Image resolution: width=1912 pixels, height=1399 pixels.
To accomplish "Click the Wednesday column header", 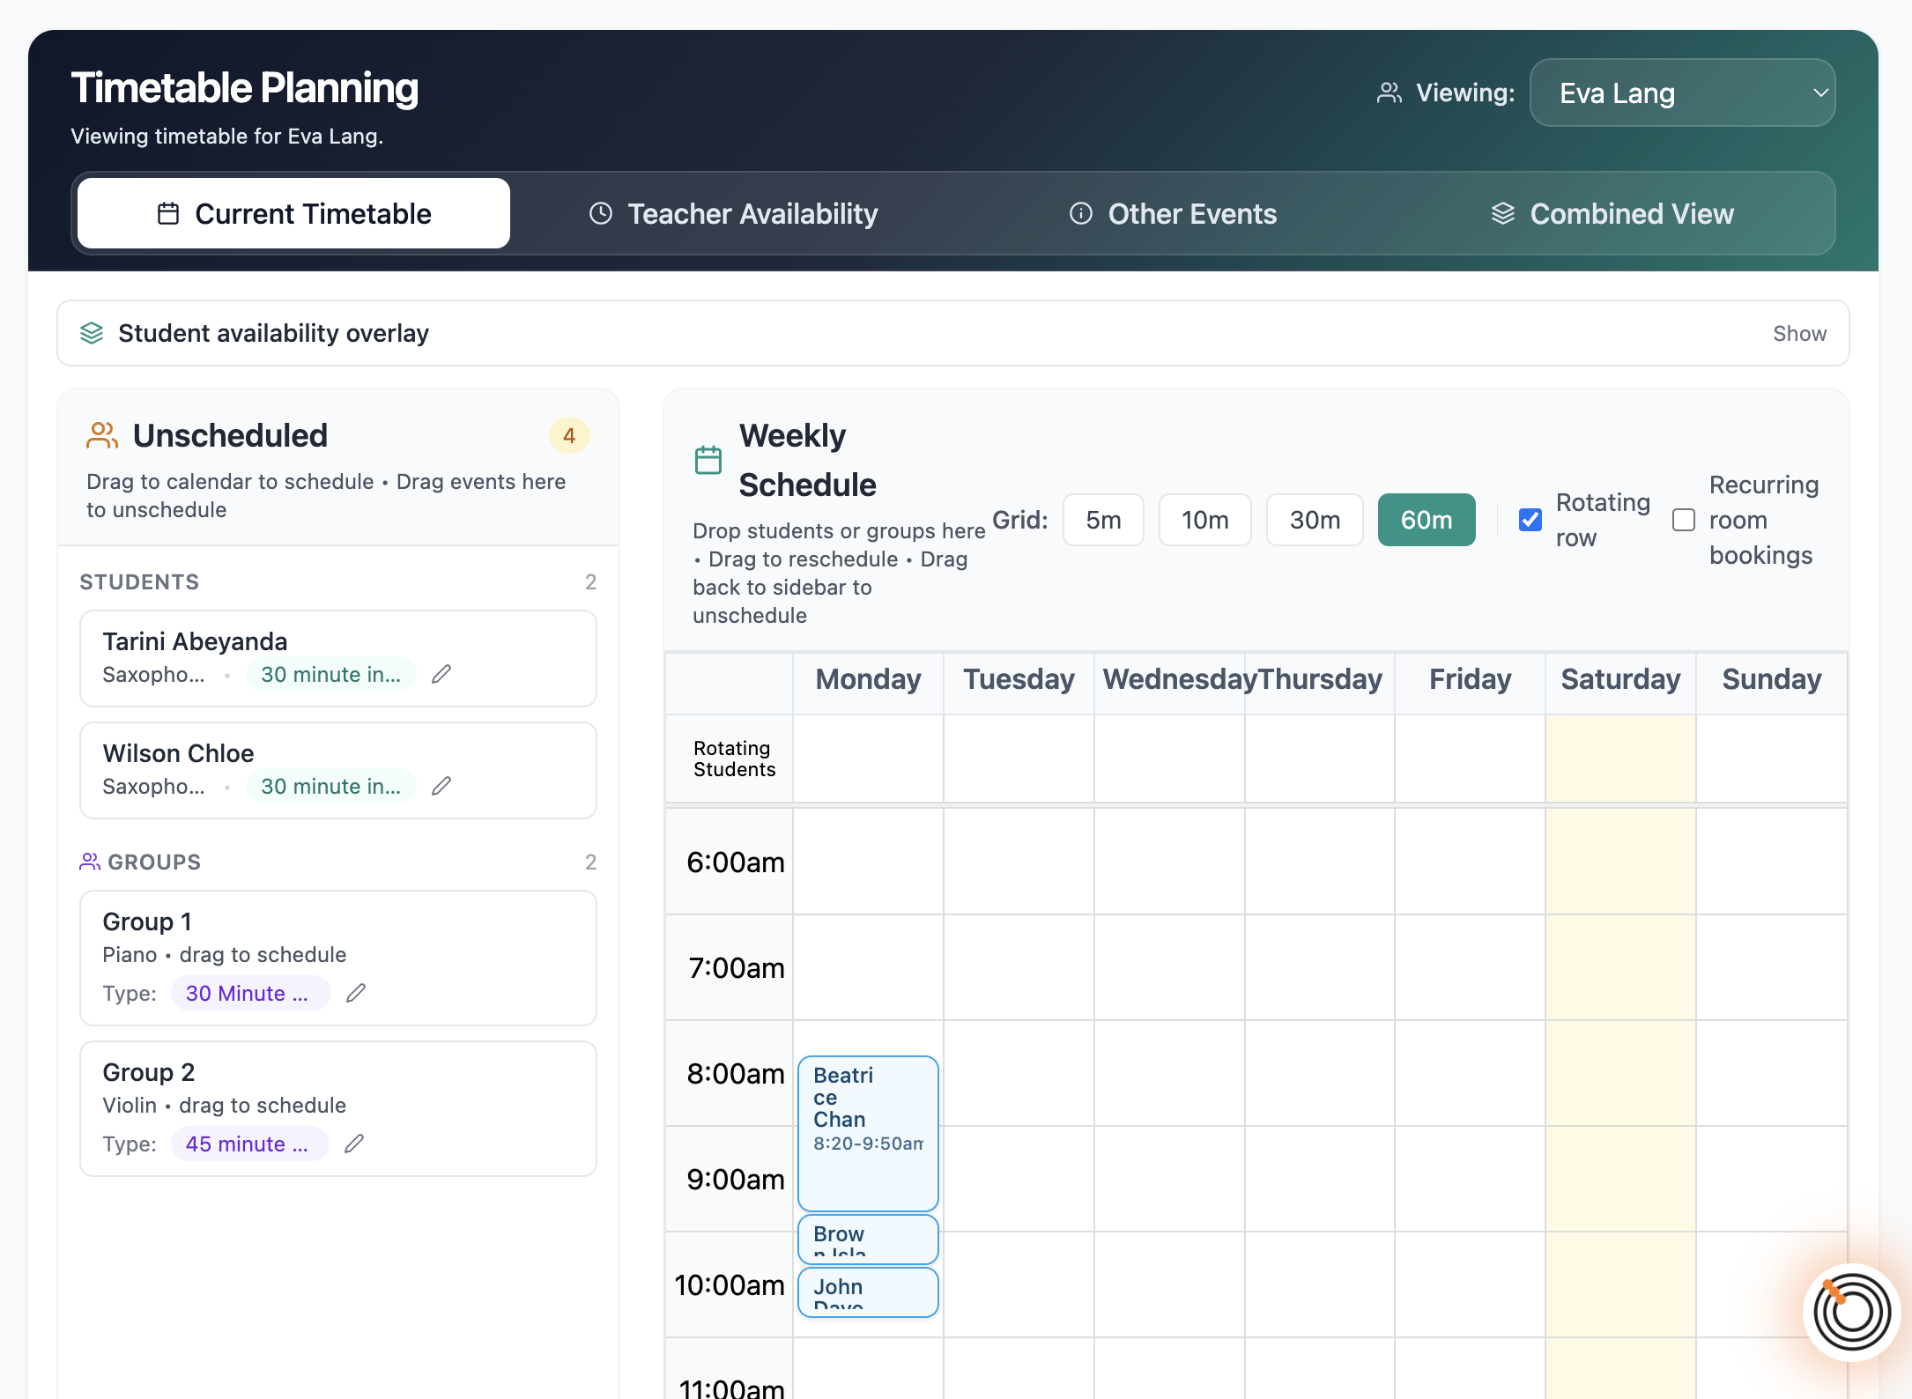I will (1170, 679).
